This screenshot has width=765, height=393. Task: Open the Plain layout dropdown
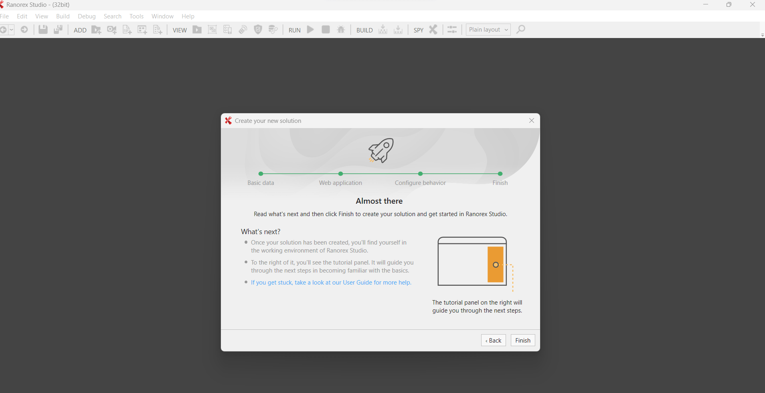(488, 29)
